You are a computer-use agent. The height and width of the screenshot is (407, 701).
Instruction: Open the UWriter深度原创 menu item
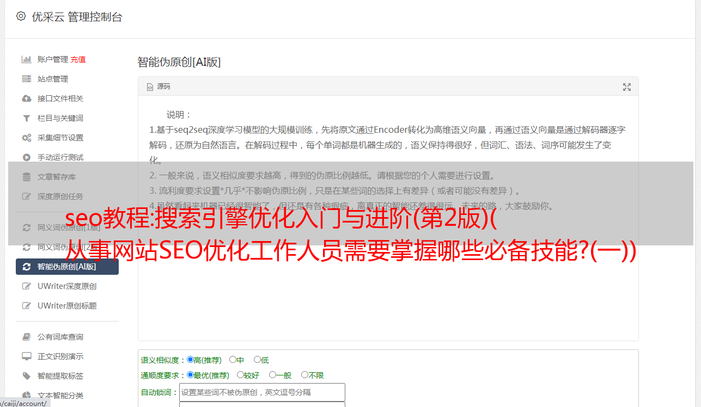point(67,286)
